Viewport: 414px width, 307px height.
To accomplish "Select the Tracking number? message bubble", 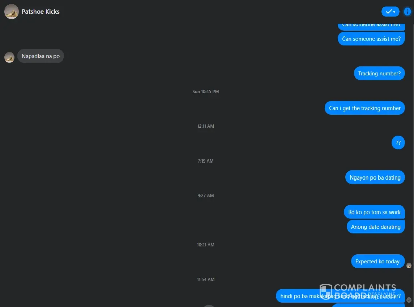I will [x=379, y=74].
